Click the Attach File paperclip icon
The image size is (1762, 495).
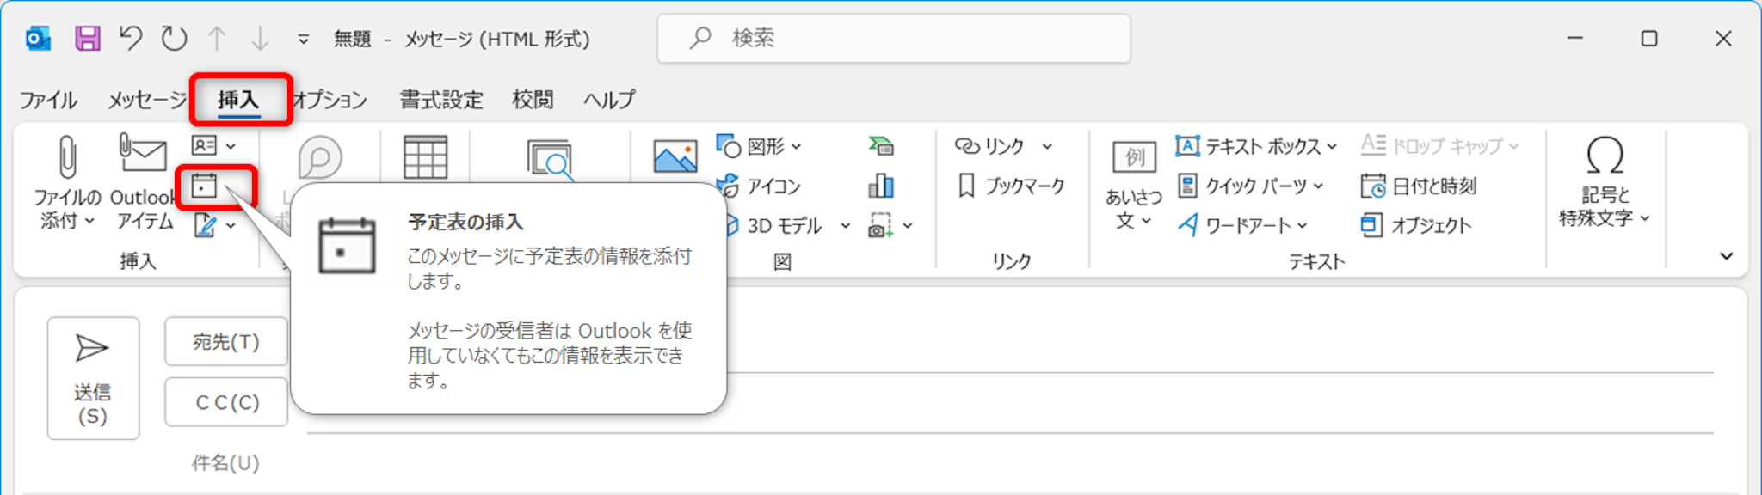[x=66, y=159]
